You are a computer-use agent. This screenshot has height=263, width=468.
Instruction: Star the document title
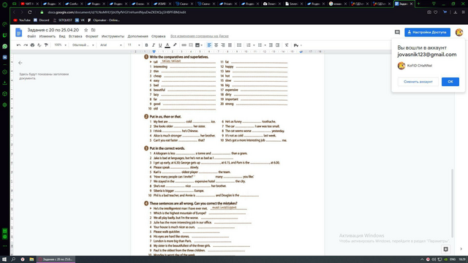point(86,30)
